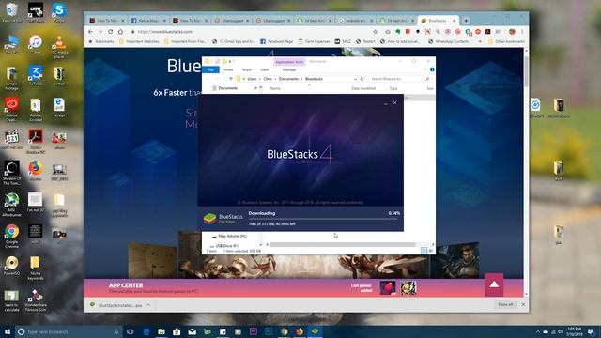Click the File Explorer up-folder arrow
Image resolution: width=601 pixels, height=338 pixels.
pos(231,79)
